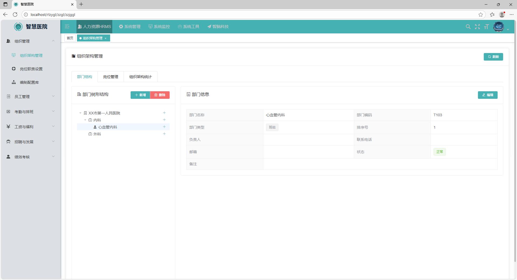Click the 新增 button
The image size is (517, 280).
click(x=140, y=95)
